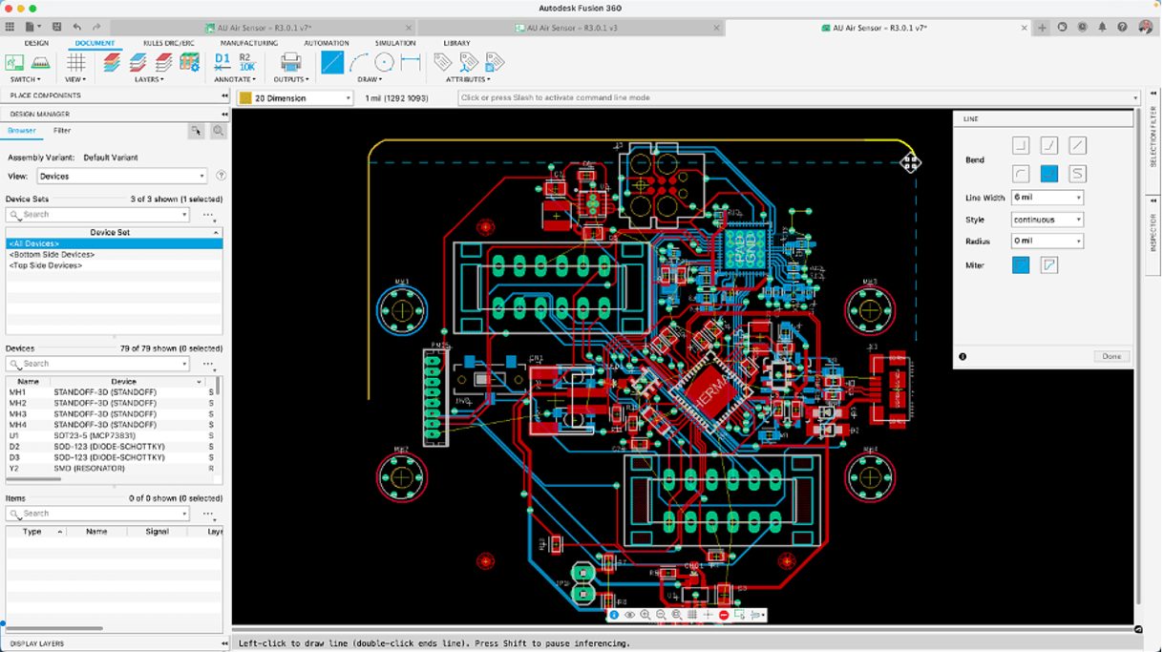Click the 20 Dimension layer color swatch
1164x652 pixels.
pyautogui.click(x=245, y=98)
